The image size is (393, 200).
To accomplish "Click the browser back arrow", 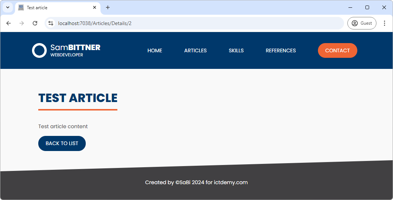I will tap(8, 23).
